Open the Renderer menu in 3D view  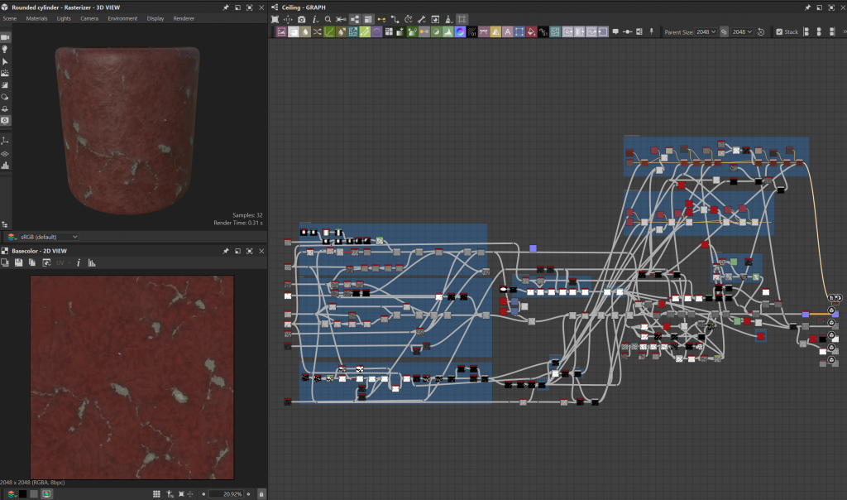click(184, 18)
